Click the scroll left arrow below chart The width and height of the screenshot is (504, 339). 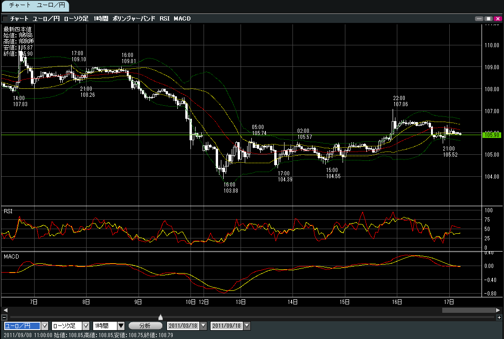(x=5, y=310)
